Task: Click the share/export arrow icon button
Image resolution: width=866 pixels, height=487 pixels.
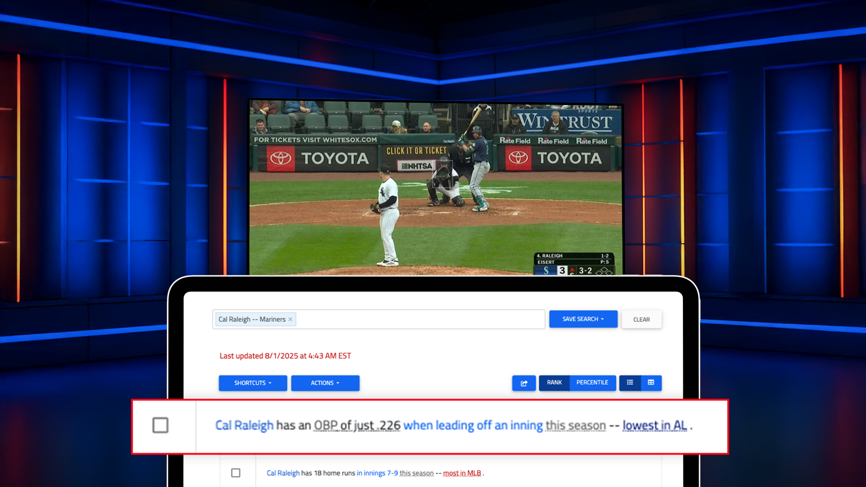Action: coord(524,383)
